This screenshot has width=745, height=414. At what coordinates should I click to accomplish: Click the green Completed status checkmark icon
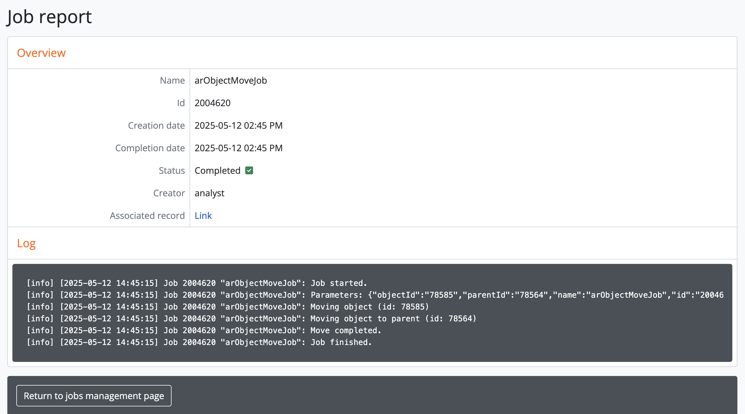click(249, 171)
